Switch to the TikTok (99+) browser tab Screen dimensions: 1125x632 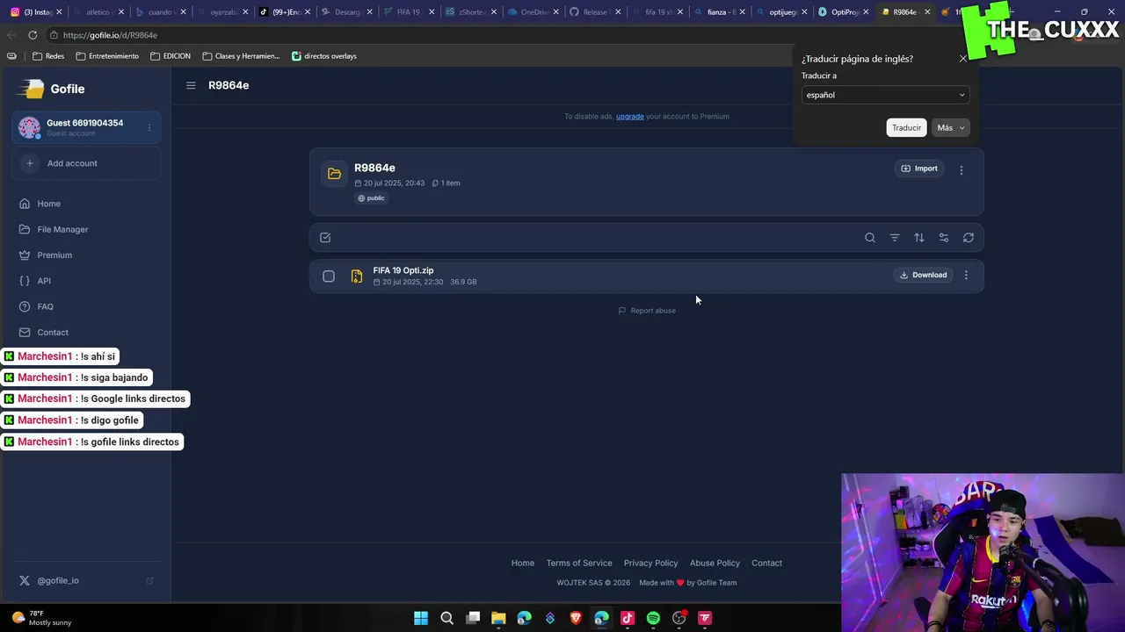(284, 12)
